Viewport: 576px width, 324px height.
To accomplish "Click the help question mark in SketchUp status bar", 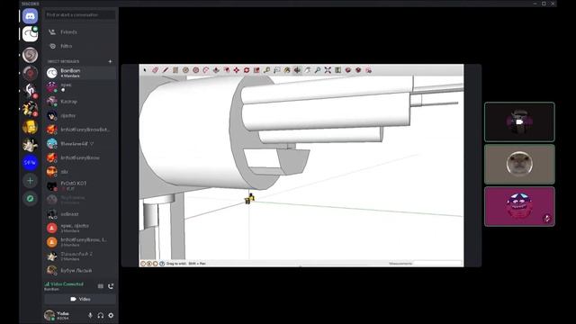I will tap(162, 264).
